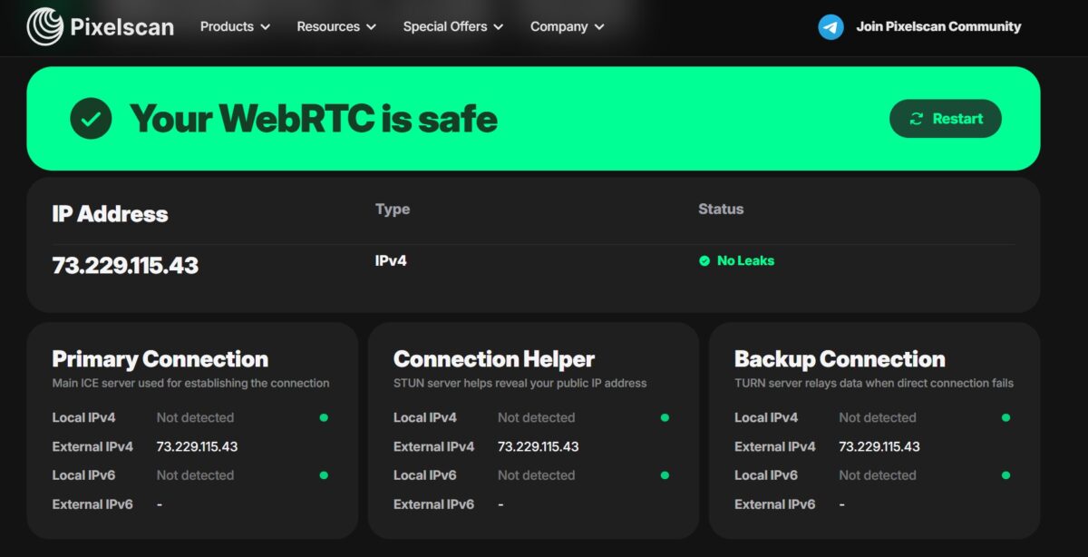Viewport: 1088px width, 557px height.
Task: Click the STUN server description text
Action: coord(520,383)
